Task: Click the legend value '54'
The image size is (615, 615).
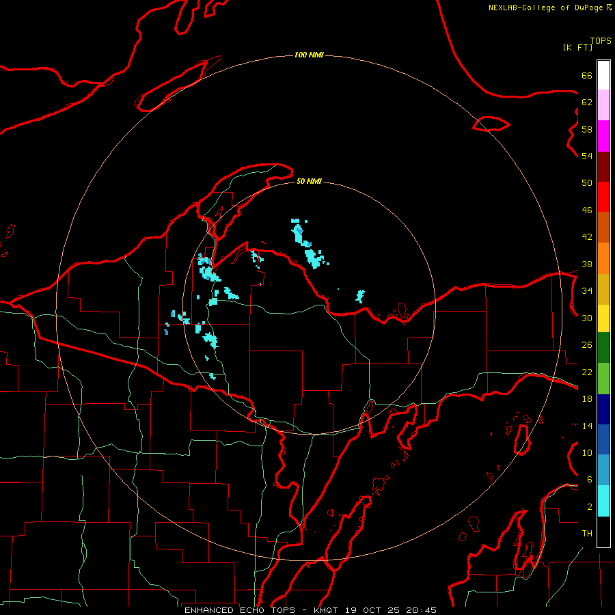Action: tap(587, 156)
